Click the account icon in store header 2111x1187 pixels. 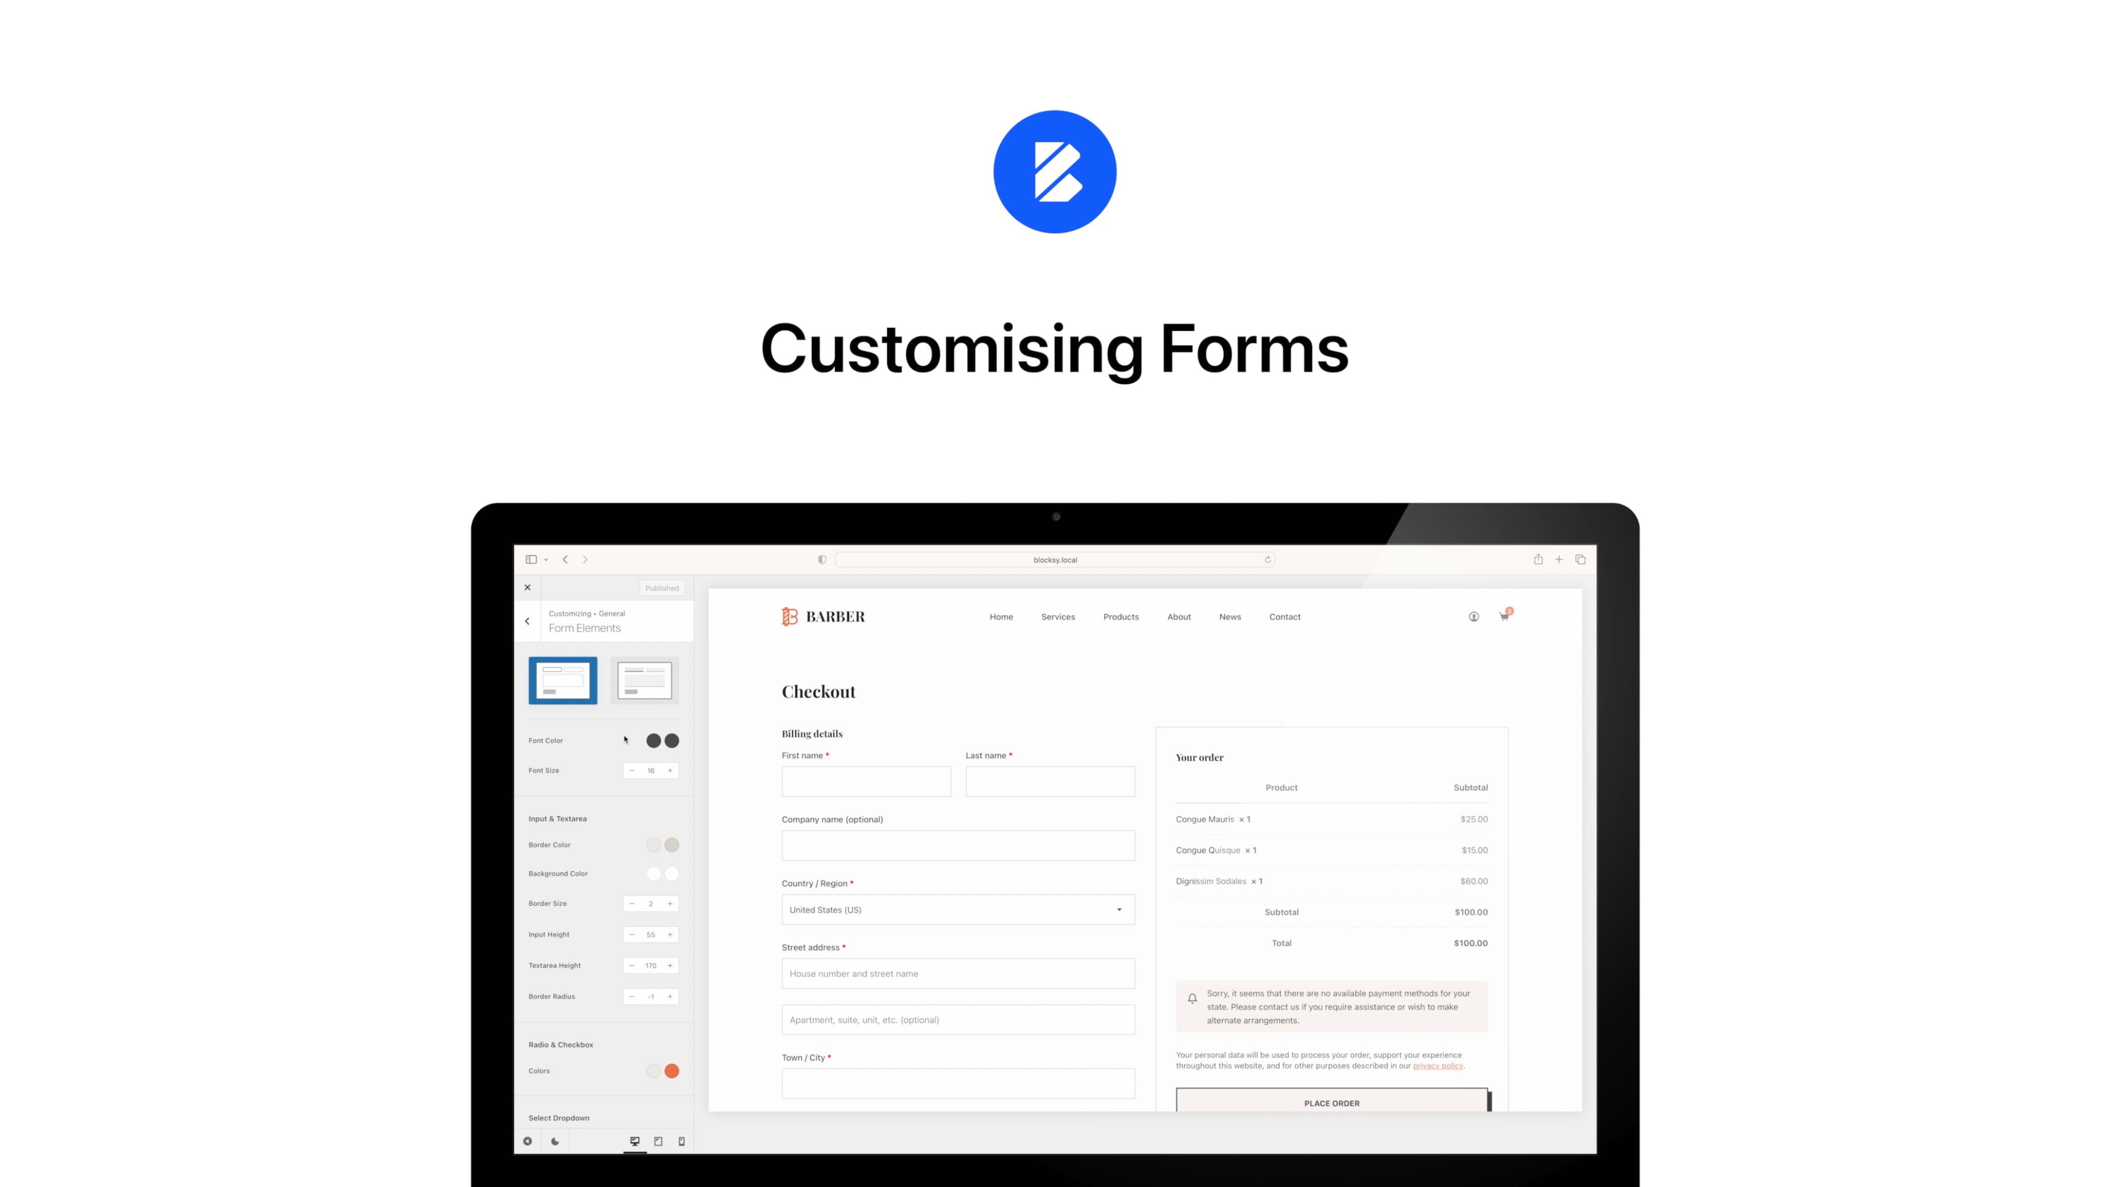coord(1473,616)
